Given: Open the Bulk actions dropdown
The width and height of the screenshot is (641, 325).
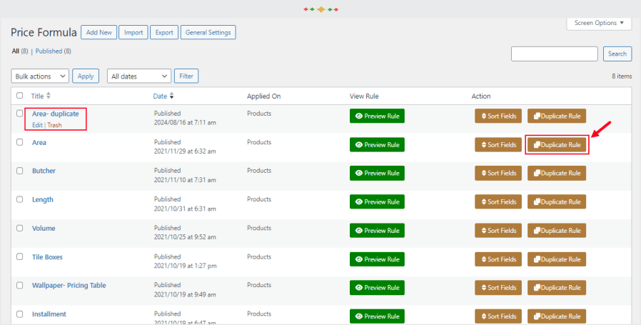Looking at the screenshot, I should (40, 76).
